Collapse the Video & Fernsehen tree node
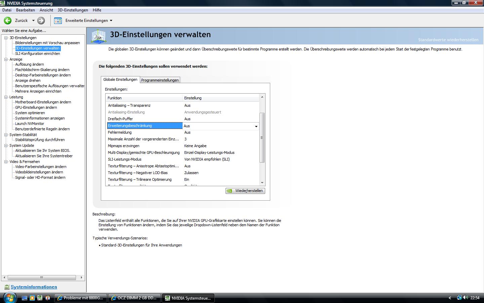Image resolution: width=484 pixels, height=303 pixels. pyautogui.click(x=6, y=162)
